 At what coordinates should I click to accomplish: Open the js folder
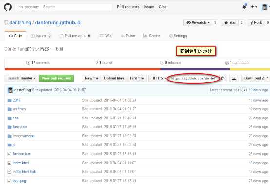click(x=14, y=145)
